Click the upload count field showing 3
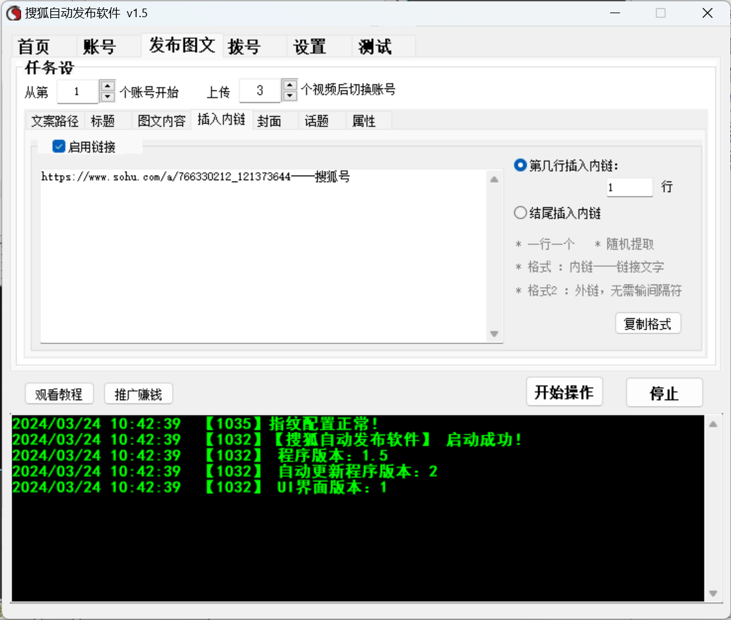The height and width of the screenshot is (620, 731). (260, 90)
